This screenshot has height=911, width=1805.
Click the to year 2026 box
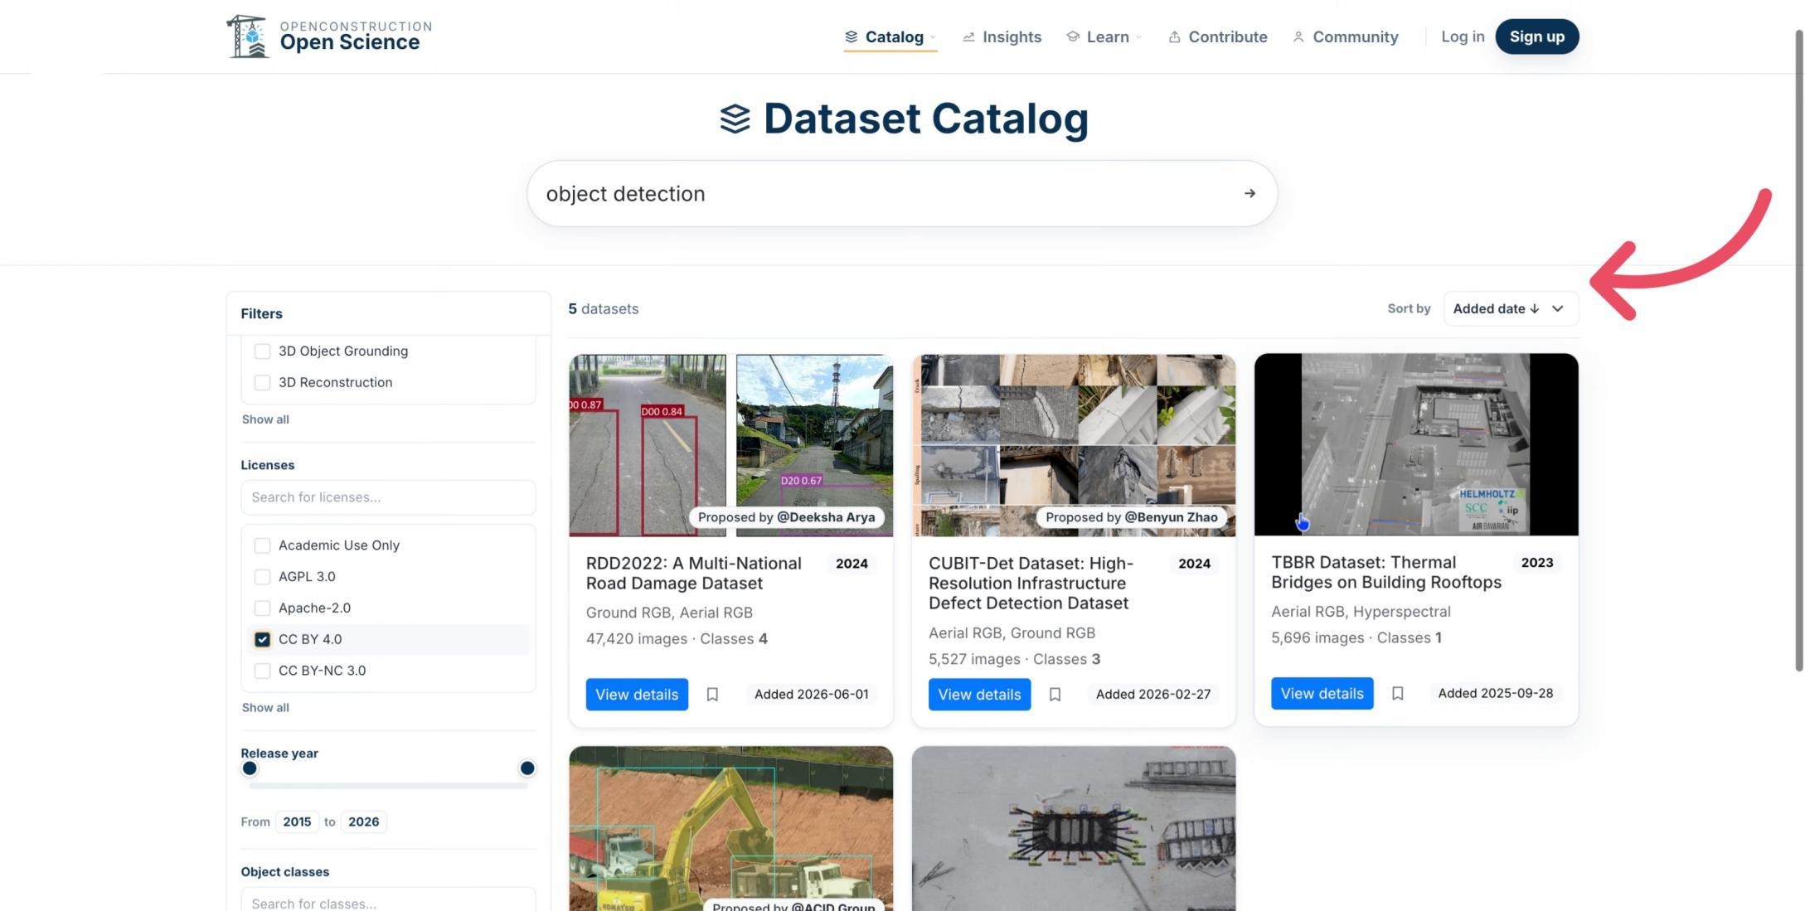(363, 822)
